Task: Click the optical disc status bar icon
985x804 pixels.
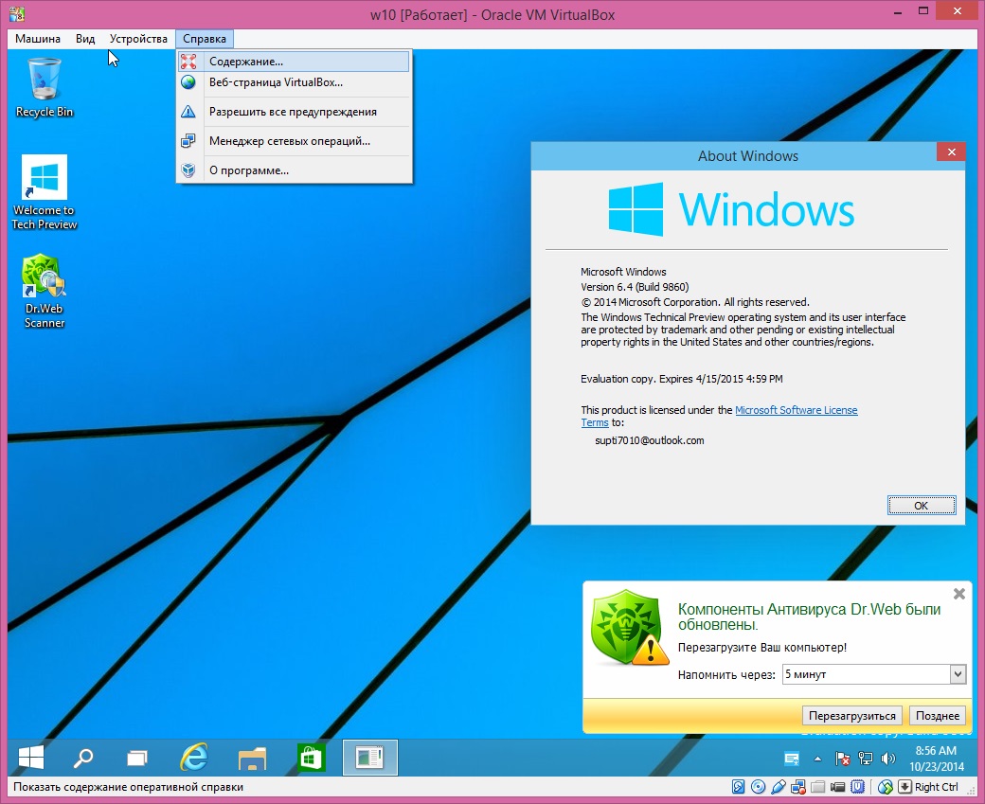Action: 759,787
